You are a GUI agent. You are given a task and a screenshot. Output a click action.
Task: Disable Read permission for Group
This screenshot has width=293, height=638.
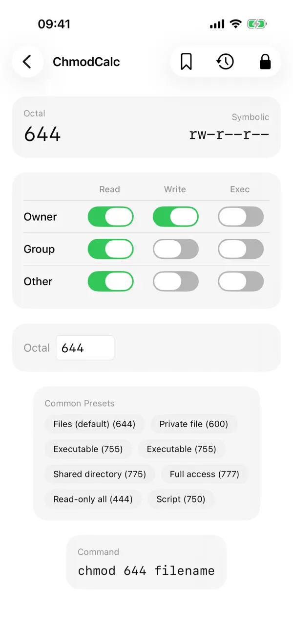110,249
